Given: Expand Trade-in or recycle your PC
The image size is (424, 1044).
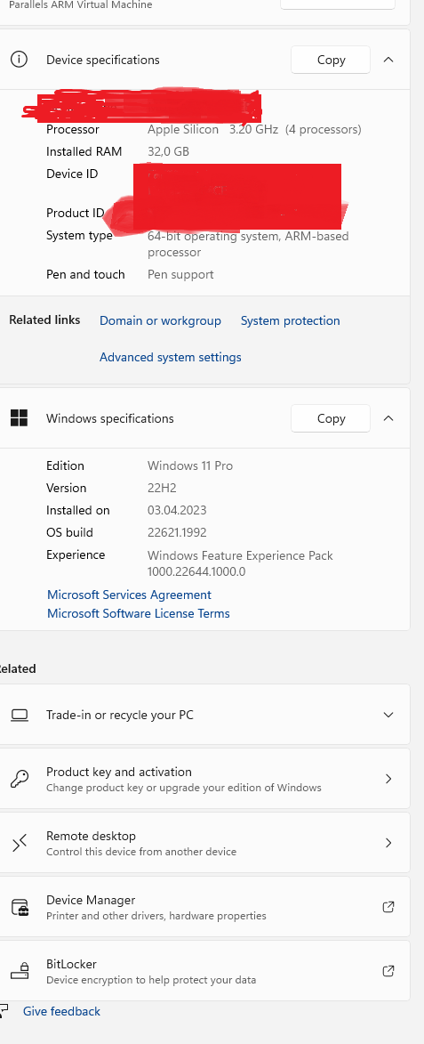Looking at the screenshot, I should (x=388, y=715).
